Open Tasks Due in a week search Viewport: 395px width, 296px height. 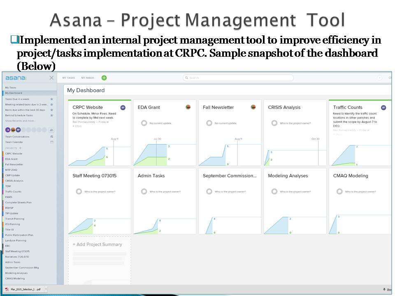click(17, 99)
